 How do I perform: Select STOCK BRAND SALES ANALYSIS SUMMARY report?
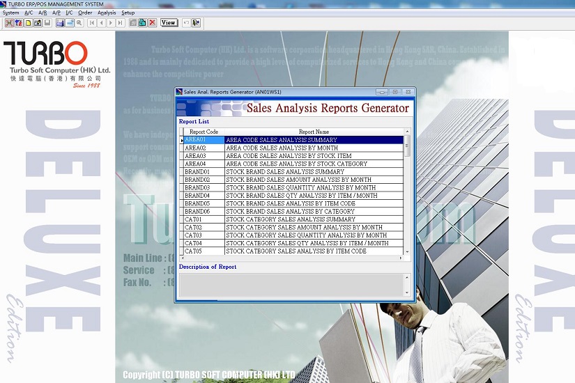[314, 171]
